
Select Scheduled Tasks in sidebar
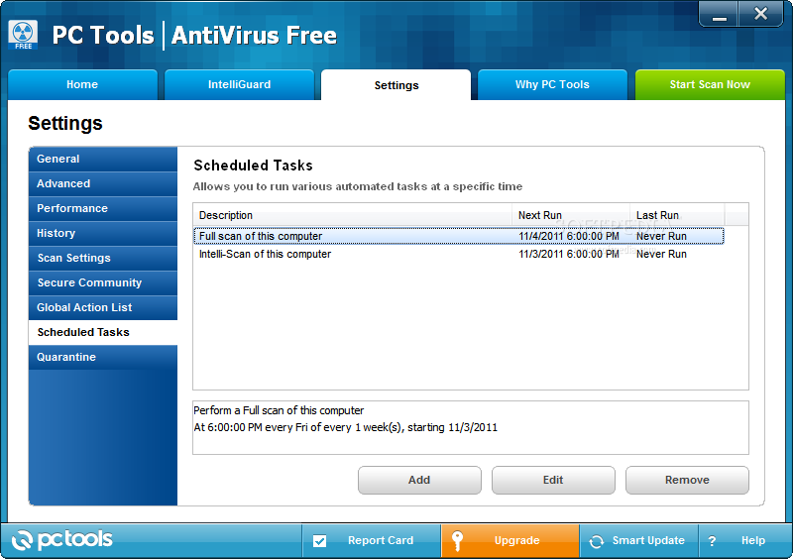103,332
